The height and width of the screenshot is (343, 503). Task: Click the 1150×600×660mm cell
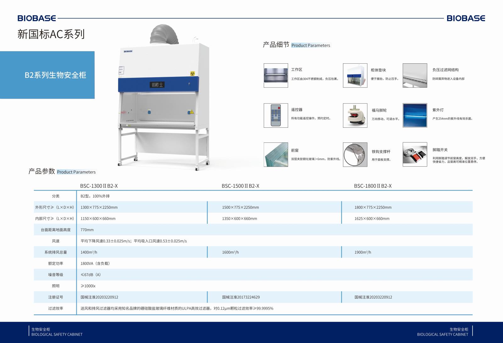[98, 219]
